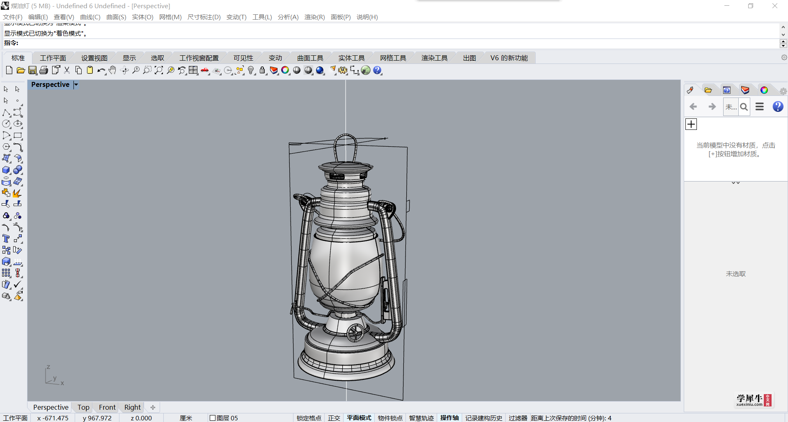788x422 pixels.
Task: Open the Perspective viewport title dropdown arrow
Action: [x=76, y=85]
